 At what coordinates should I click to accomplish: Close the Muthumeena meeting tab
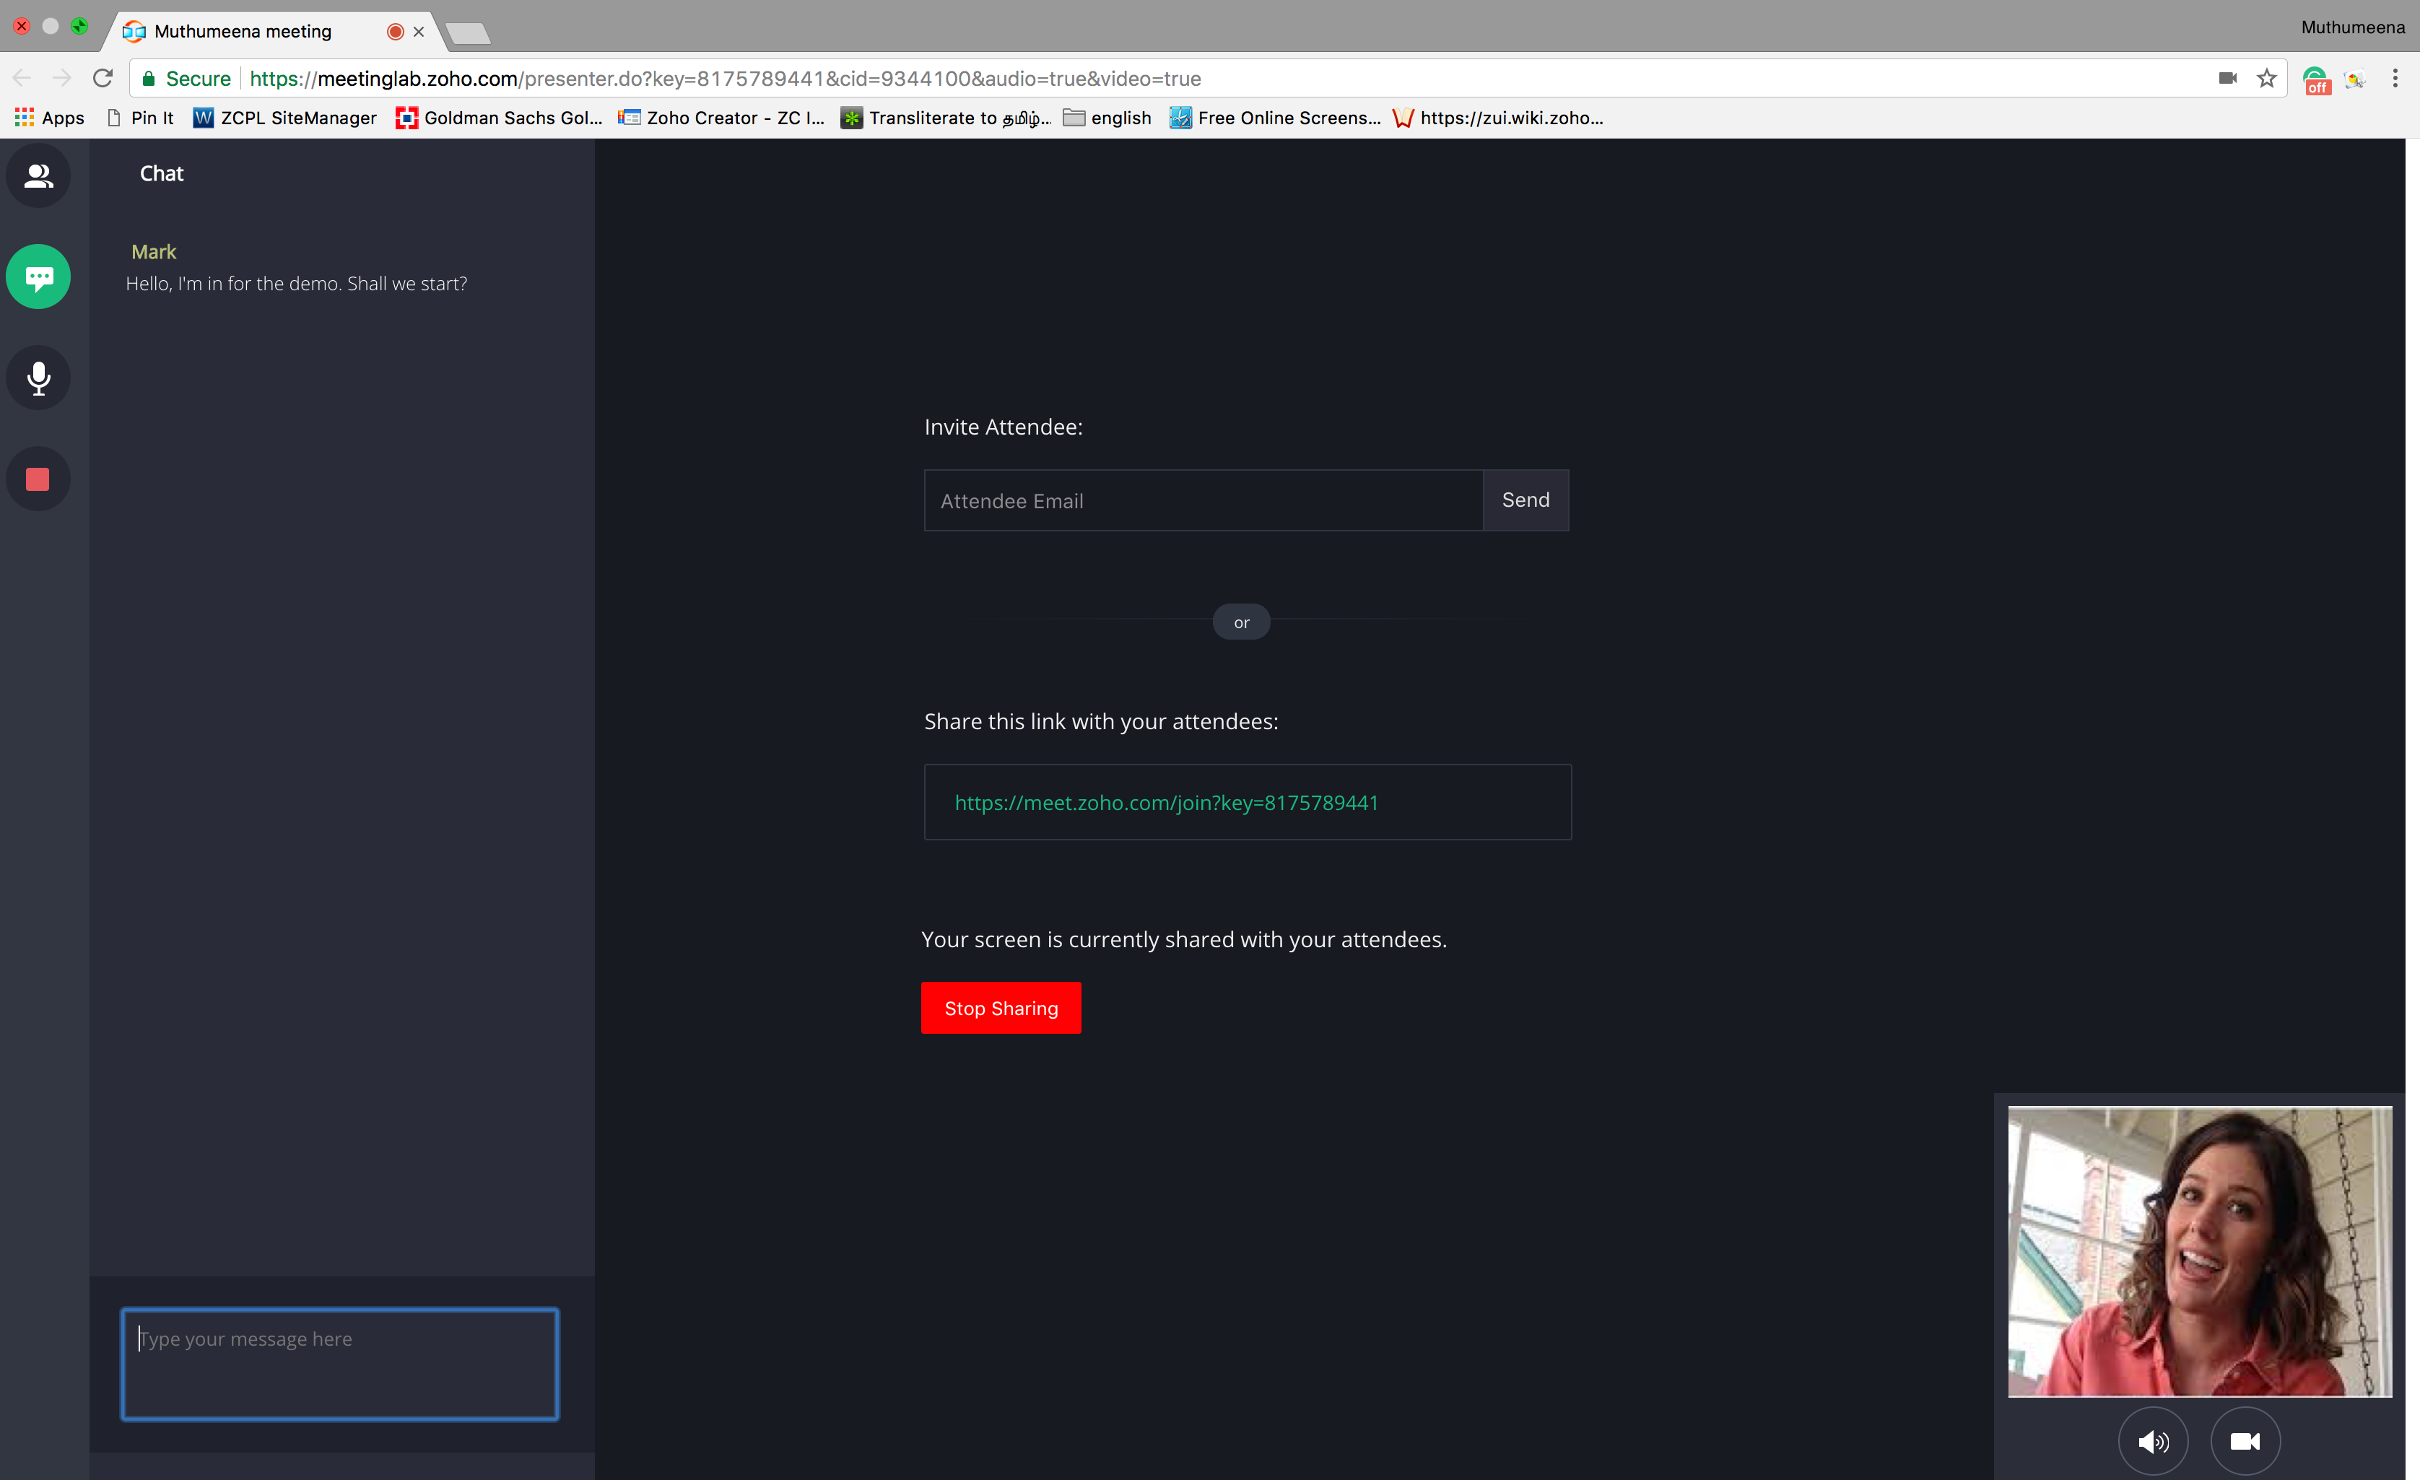click(x=419, y=32)
